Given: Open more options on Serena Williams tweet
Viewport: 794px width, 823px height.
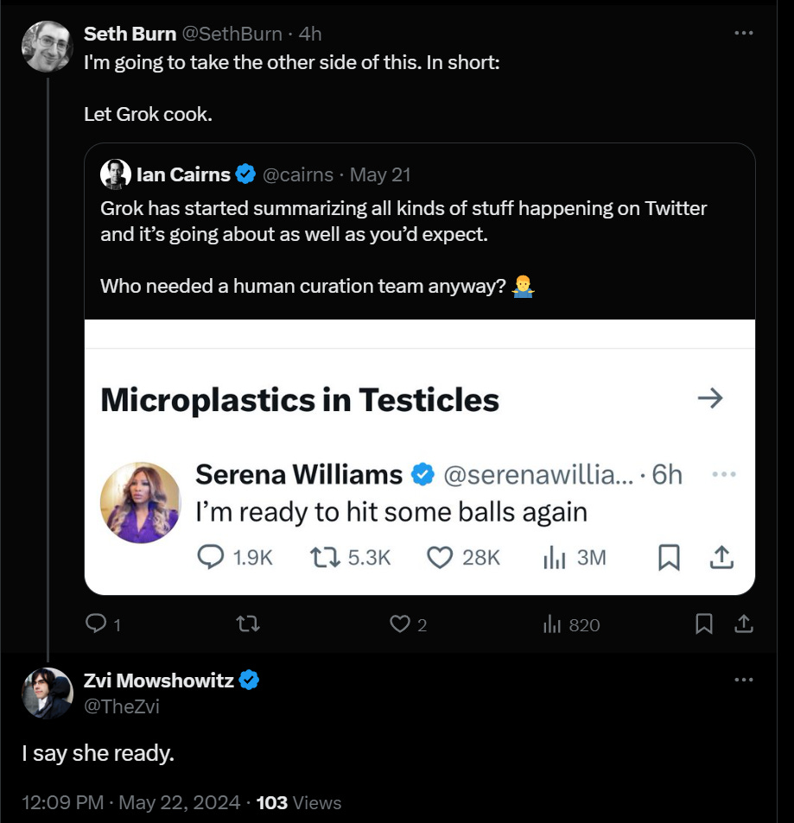Looking at the screenshot, I should pyautogui.click(x=723, y=474).
